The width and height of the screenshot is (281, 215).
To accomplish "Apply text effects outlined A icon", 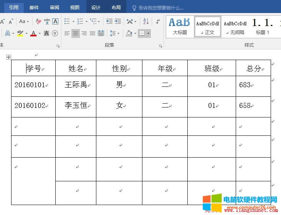I will [8, 33].
